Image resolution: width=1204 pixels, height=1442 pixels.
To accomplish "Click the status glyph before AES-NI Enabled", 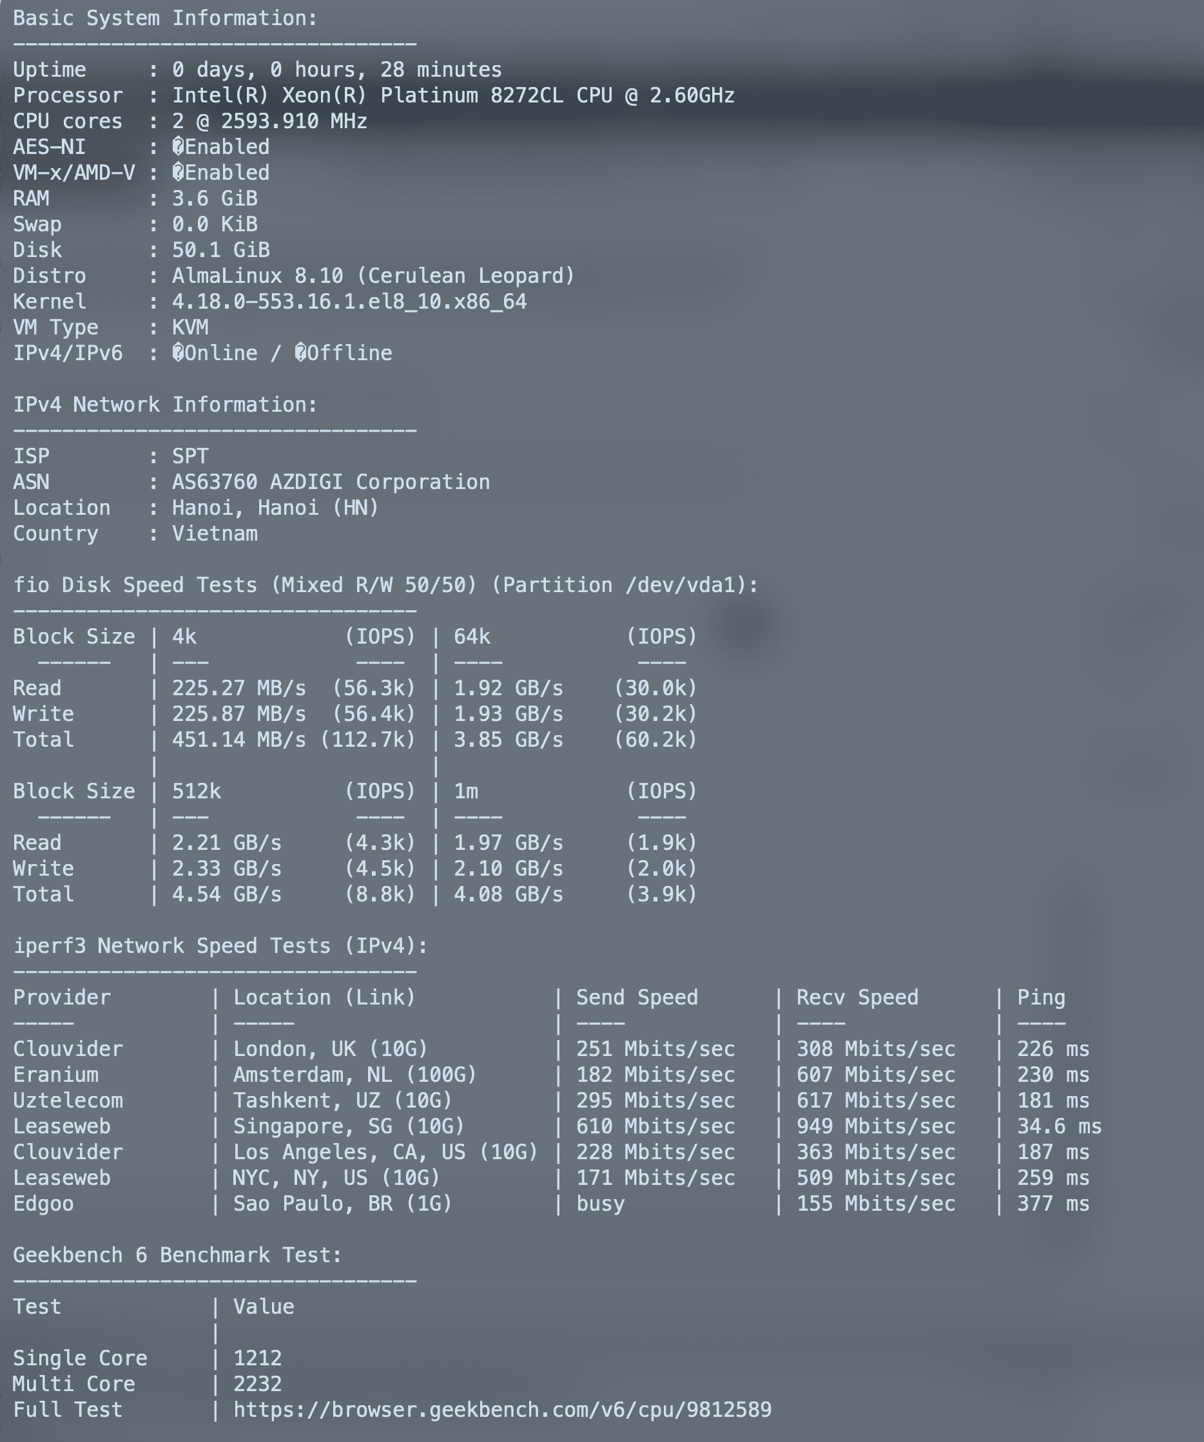I will tap(178, 147).
